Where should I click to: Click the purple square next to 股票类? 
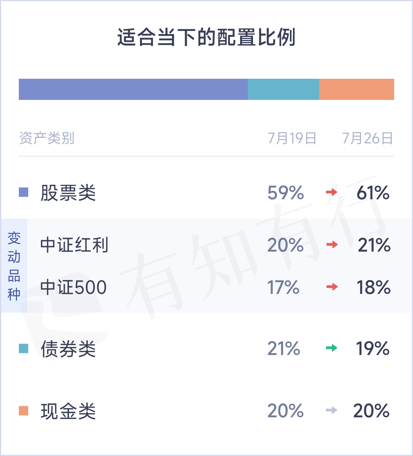pos(24,192)
